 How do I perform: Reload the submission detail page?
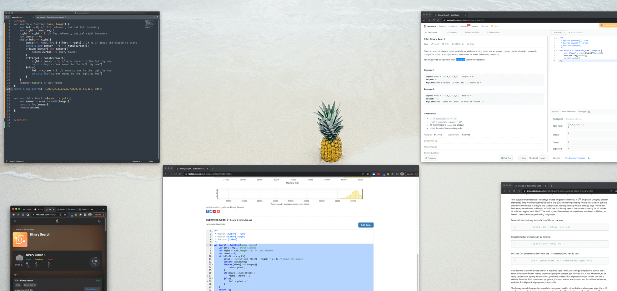[x=175, y=174]
